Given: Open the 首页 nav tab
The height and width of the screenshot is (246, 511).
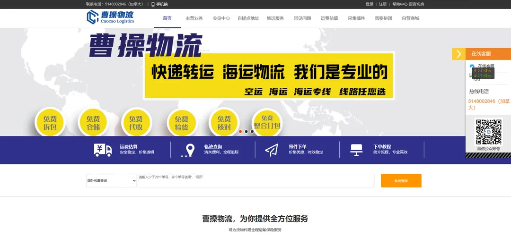Looking at the screenshot, I should (x=167, y=18).
